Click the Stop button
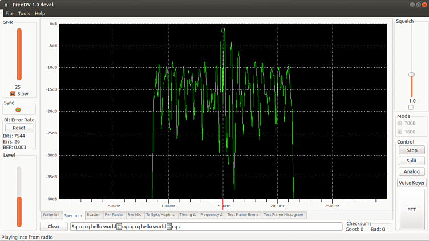 coord(411,150)
